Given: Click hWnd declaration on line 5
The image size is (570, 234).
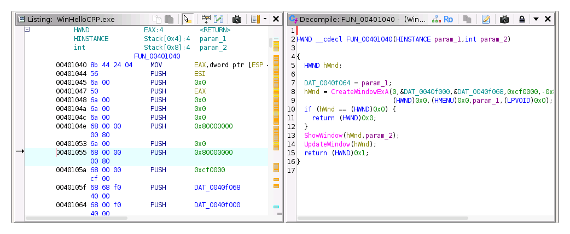Looking at the screenshot, I should click(331, 66).
